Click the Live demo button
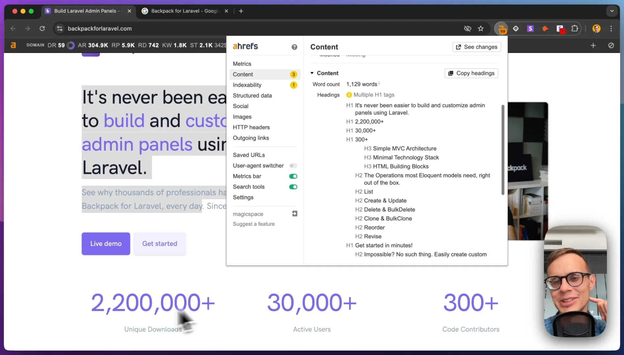Screen dimensions: 624x355 [x=106, y=244]
